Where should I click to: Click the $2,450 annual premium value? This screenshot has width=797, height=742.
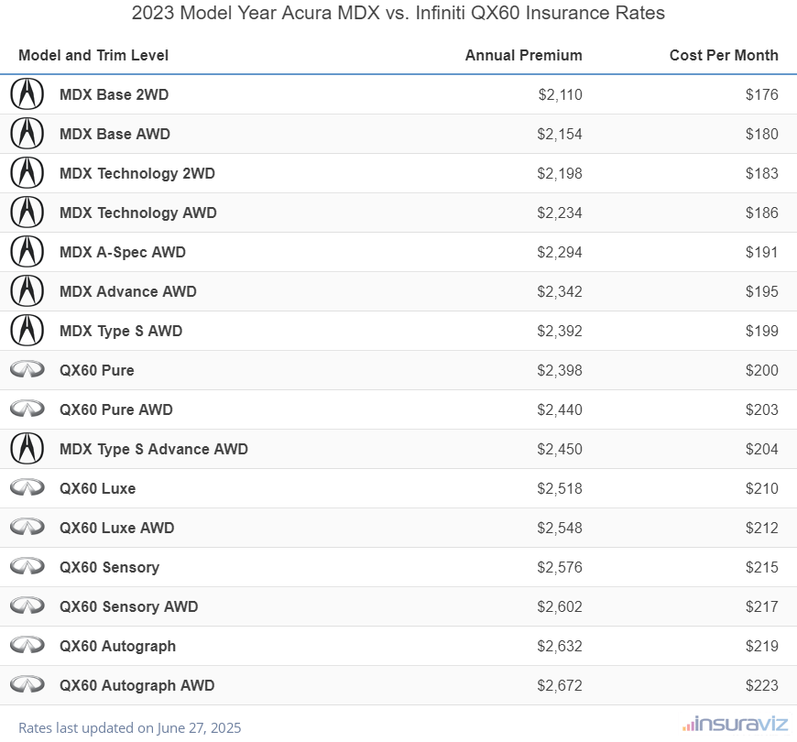[560, 449]
